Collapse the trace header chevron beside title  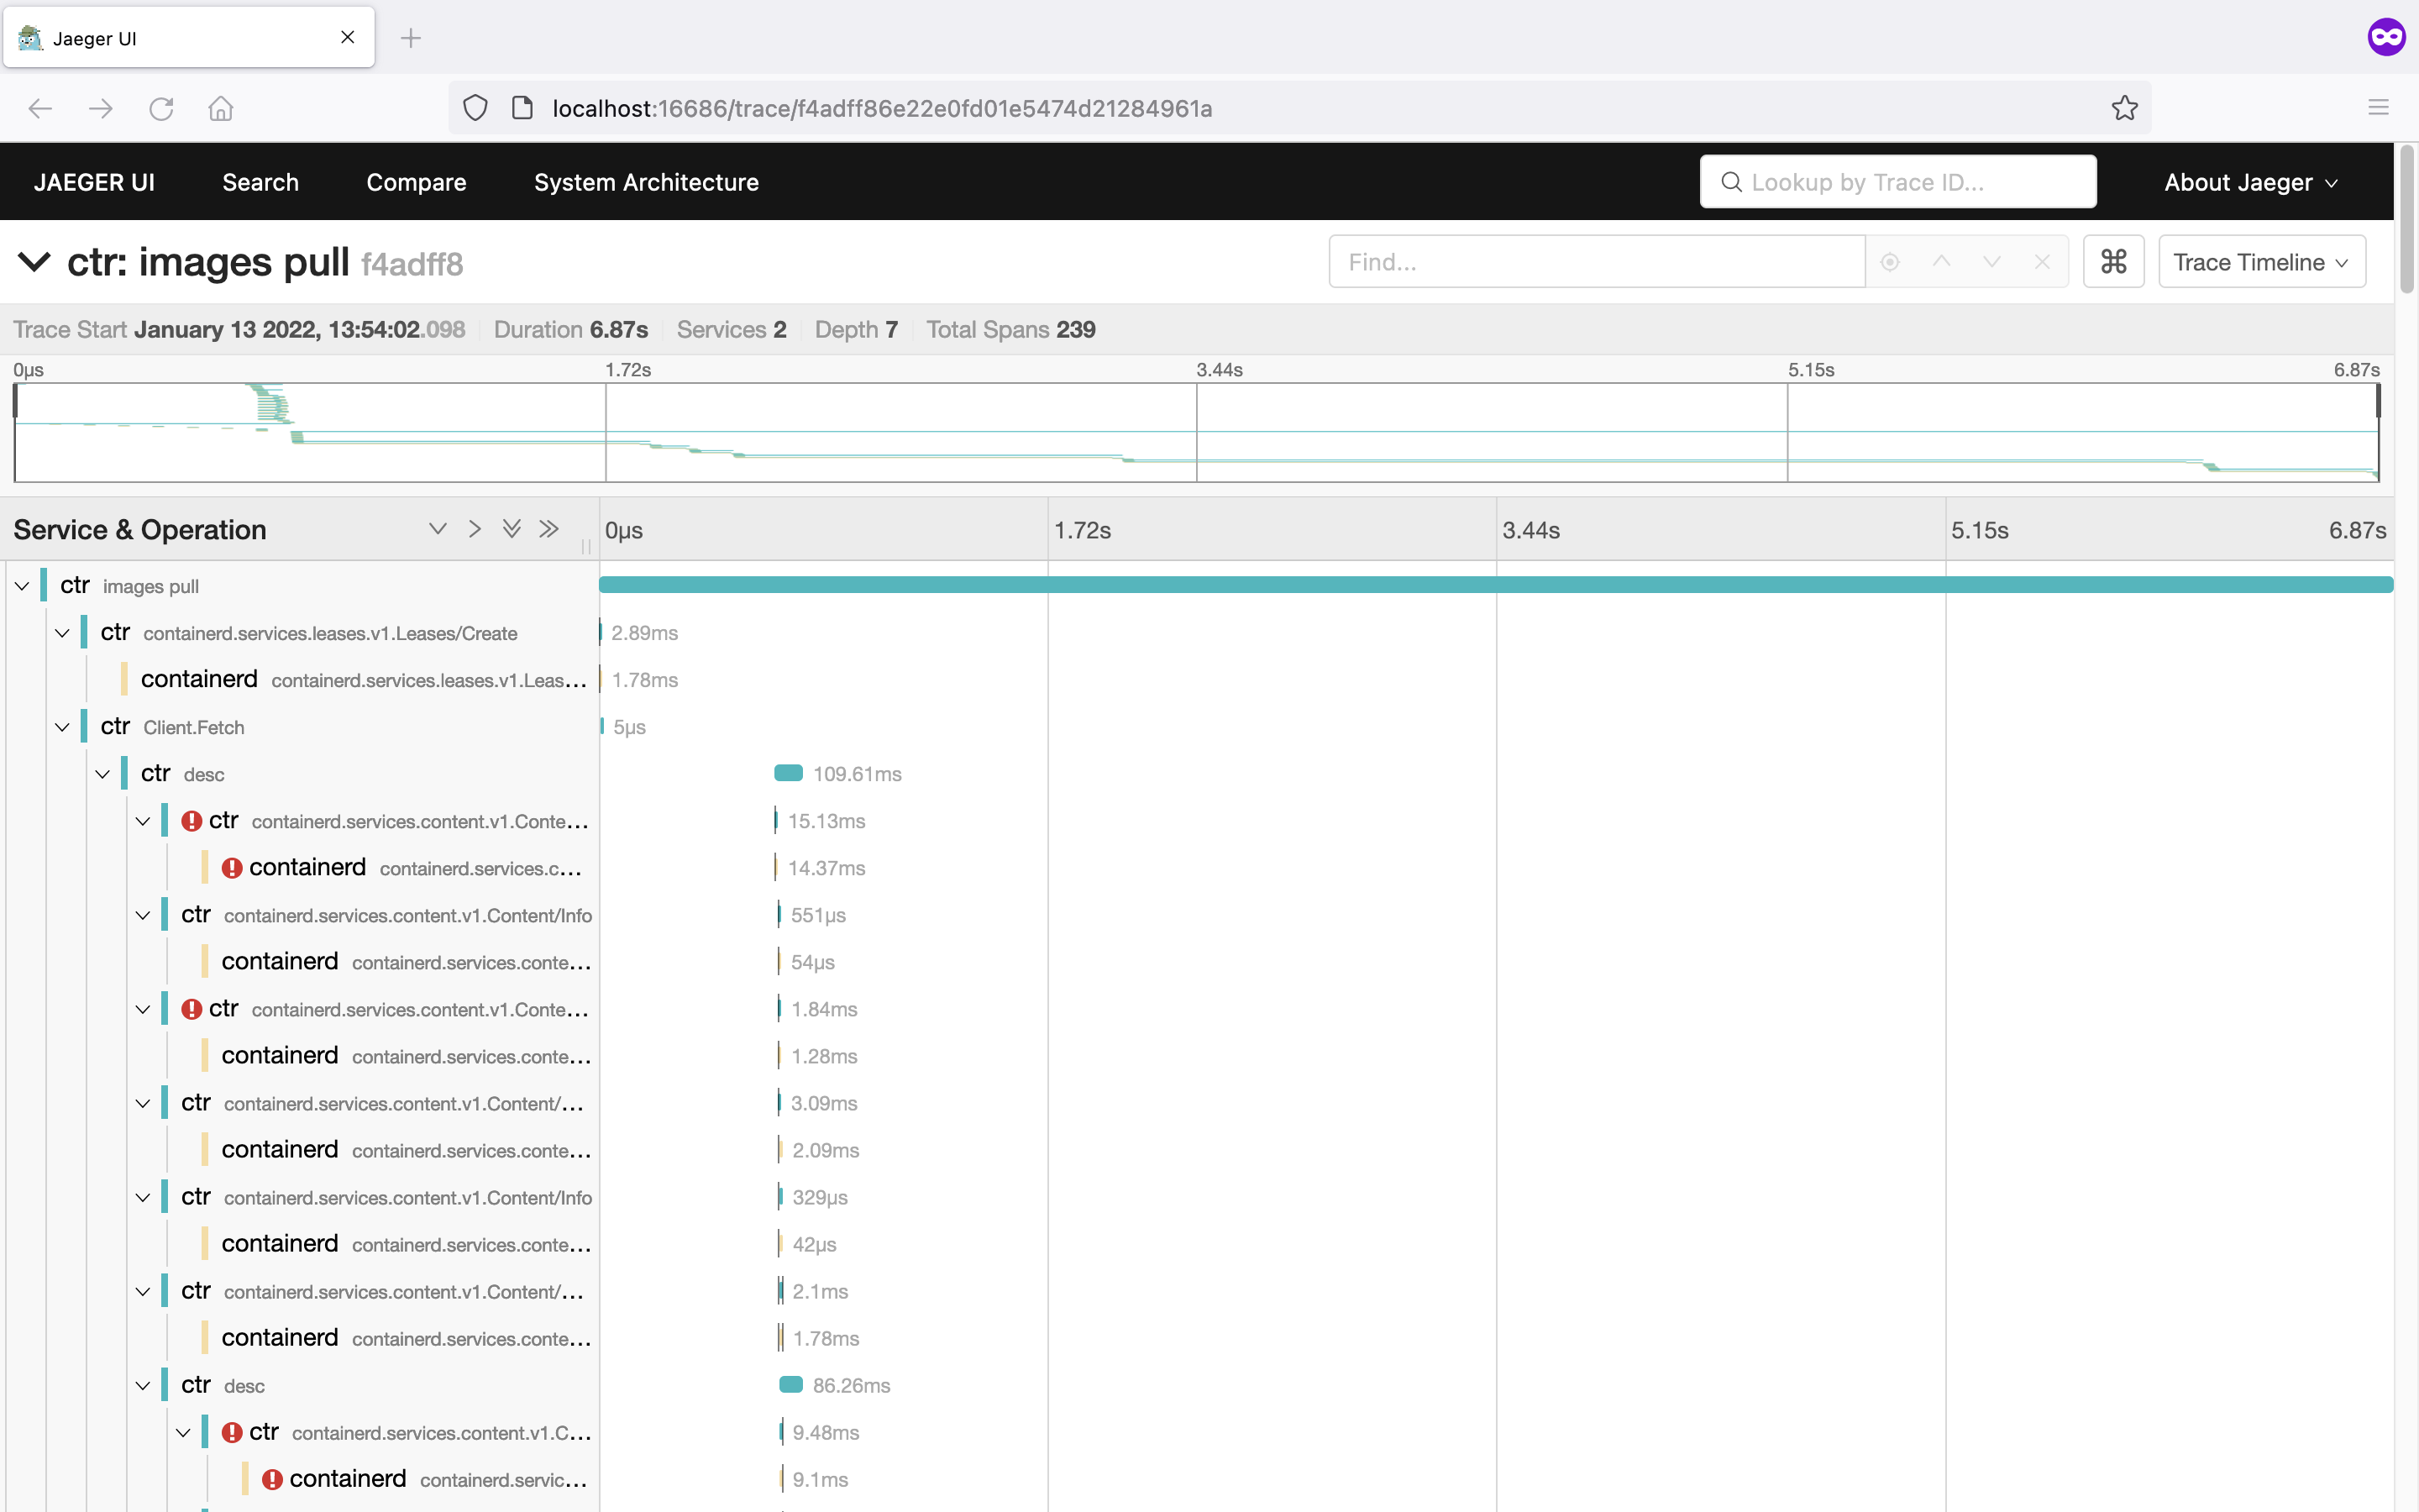coord(34,262)
